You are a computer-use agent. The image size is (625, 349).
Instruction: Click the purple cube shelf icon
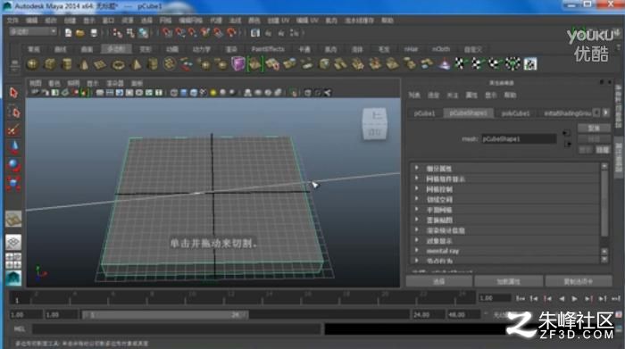[x=238, y=63]
